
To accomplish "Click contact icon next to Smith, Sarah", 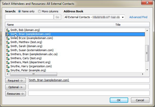I will [x=8, y=46].
